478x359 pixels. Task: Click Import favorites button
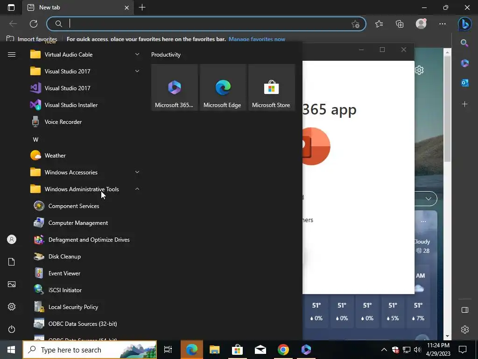tap(32, 39)
